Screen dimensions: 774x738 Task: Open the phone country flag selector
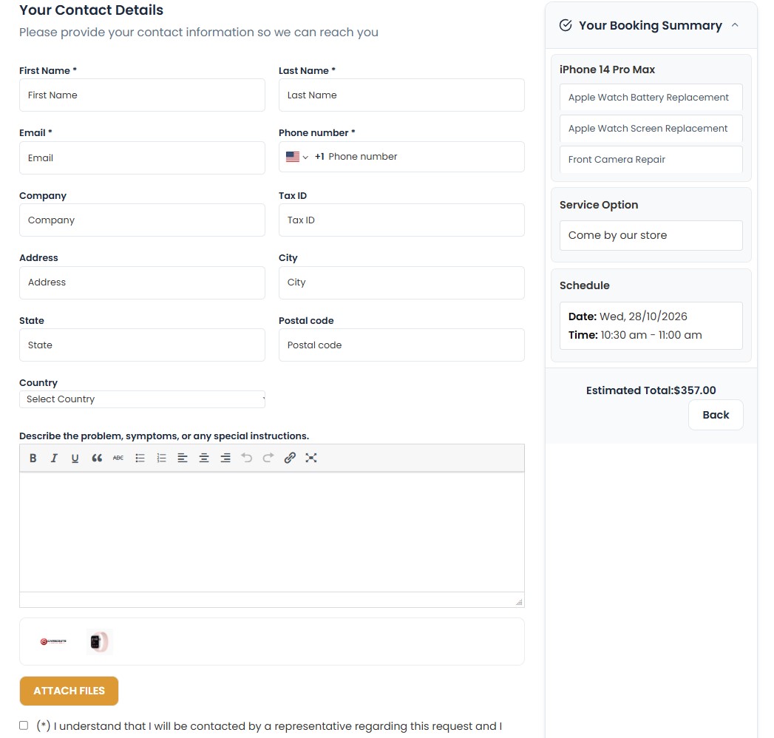point(297,157)
